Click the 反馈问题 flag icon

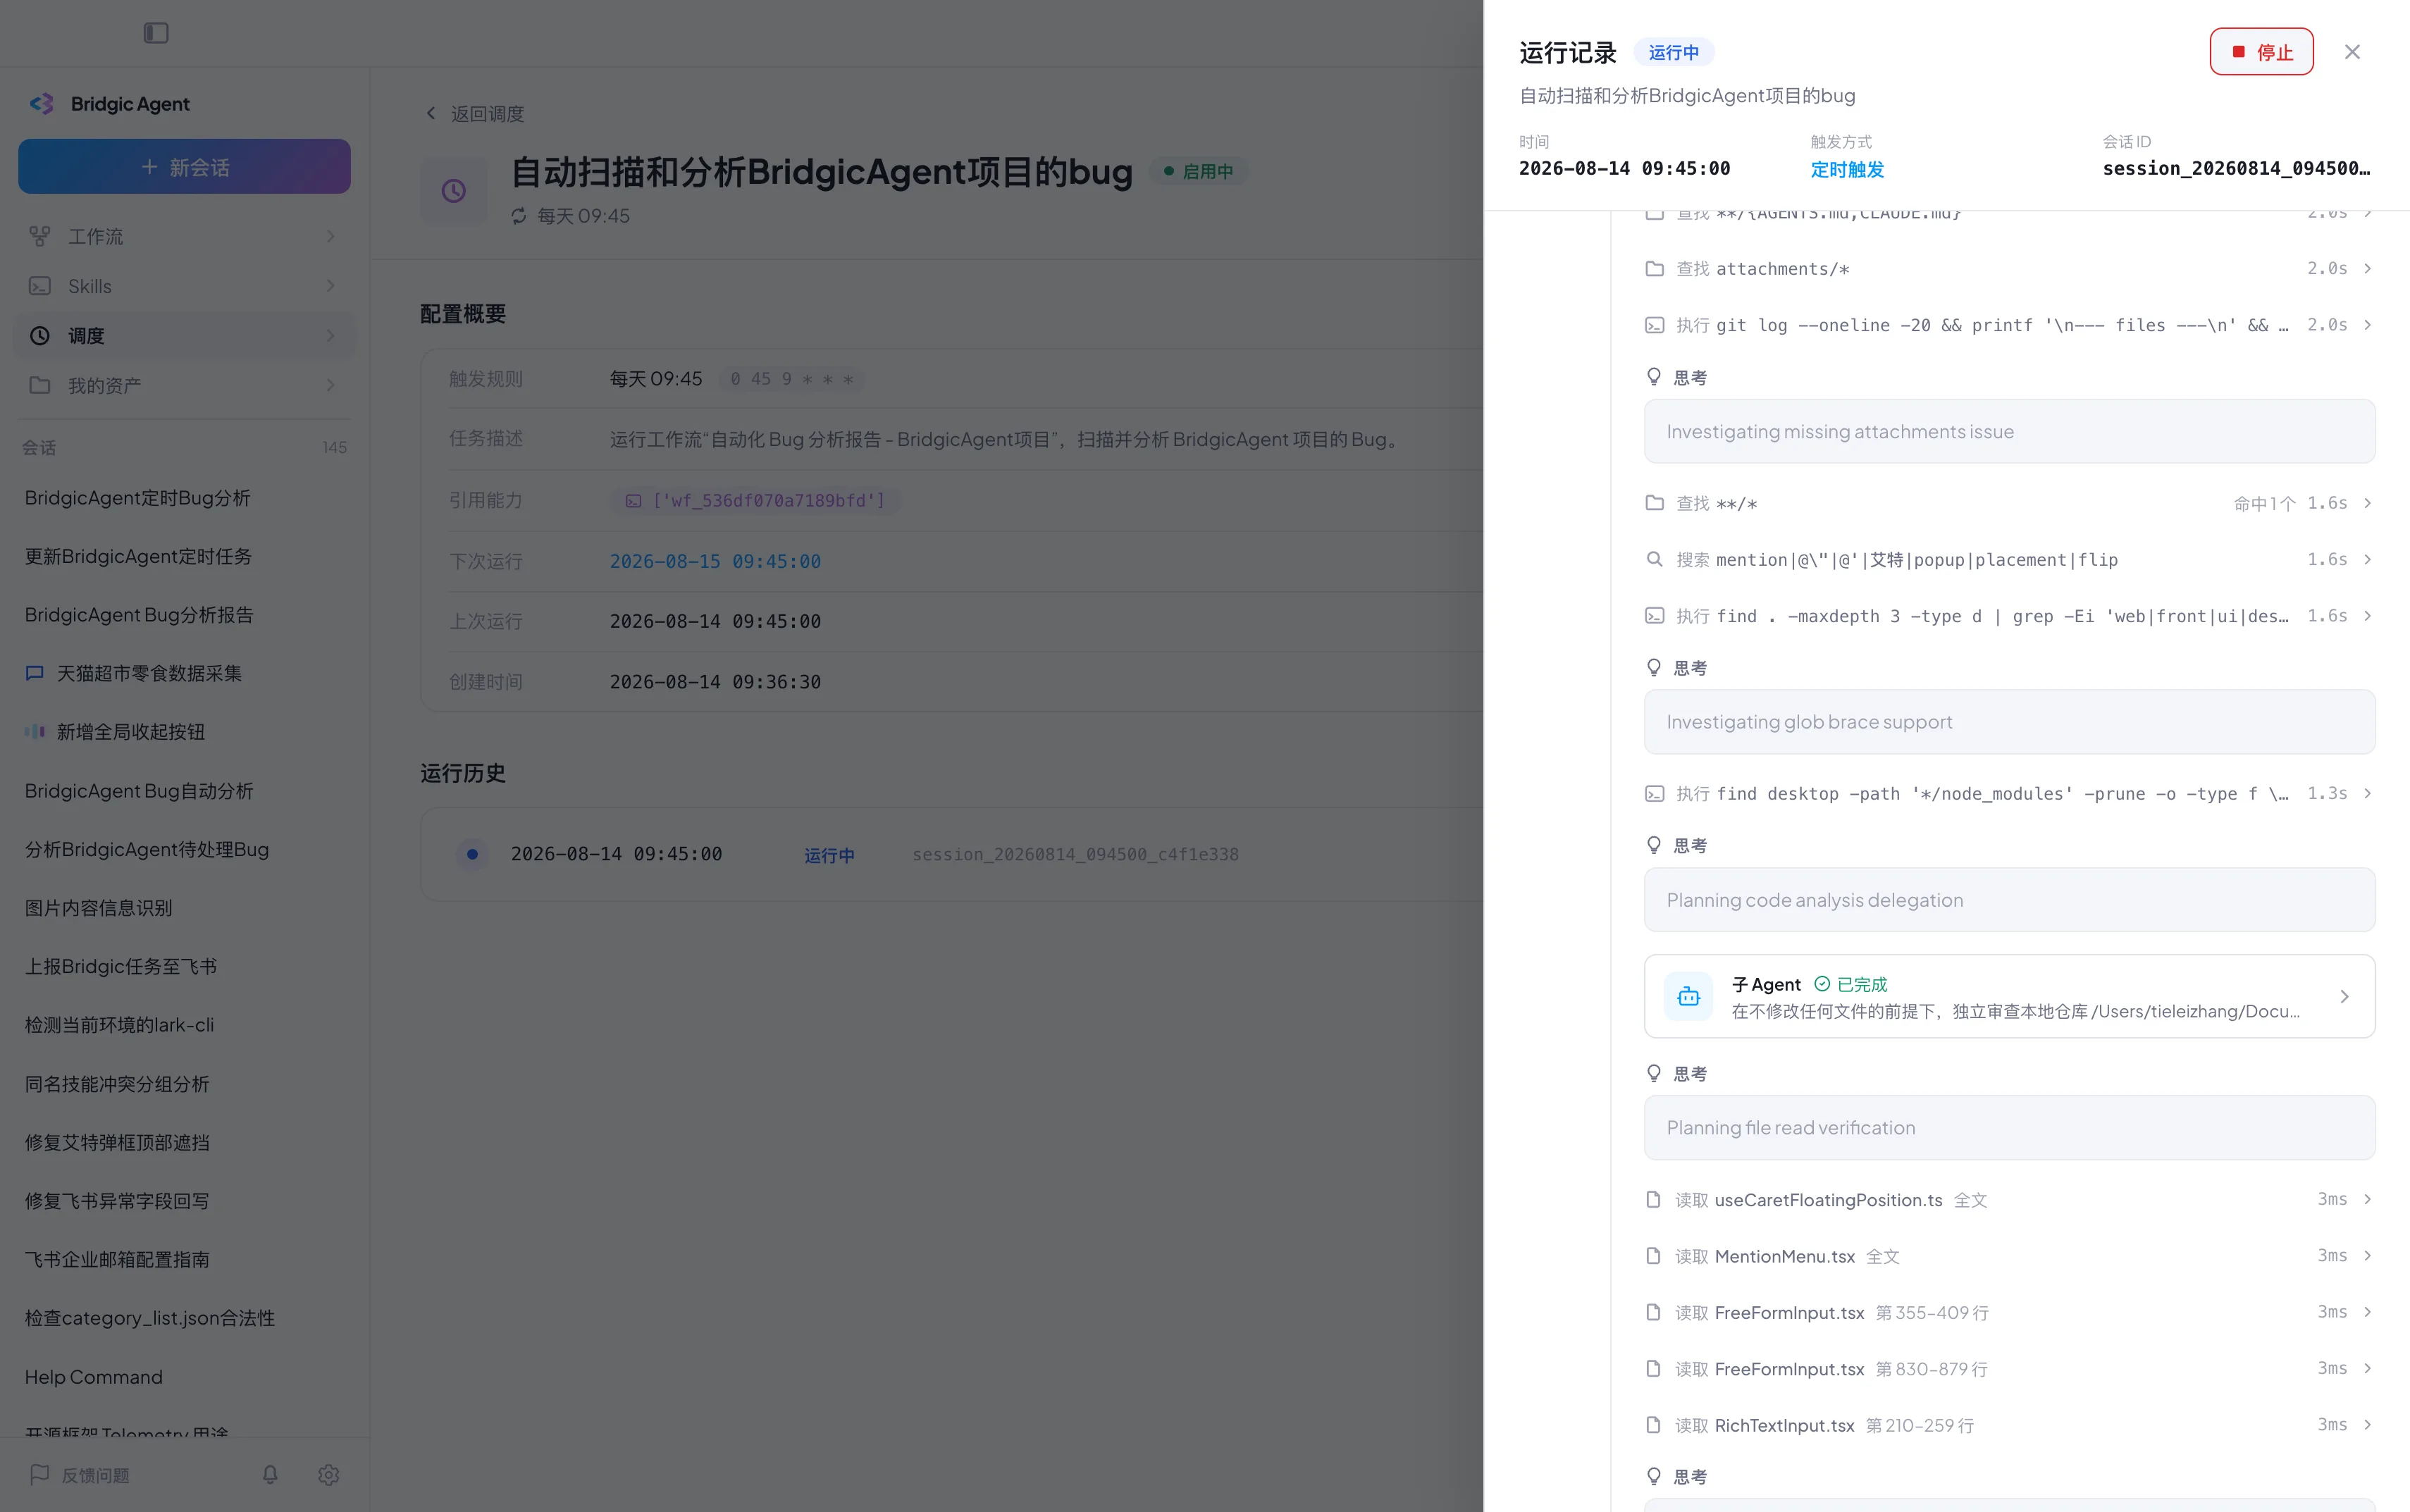click(x=40, y=1474)
